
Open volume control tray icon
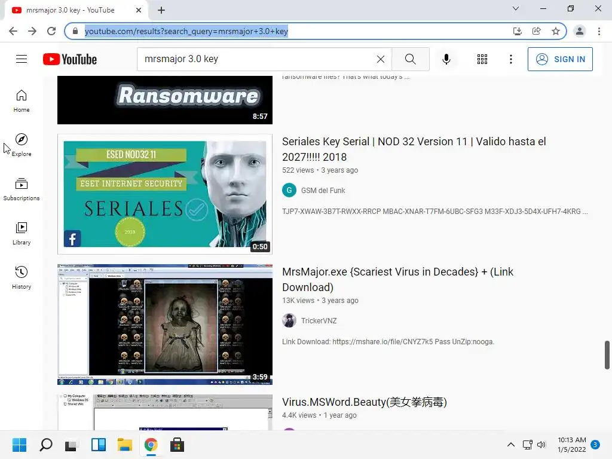[x=541, y=445]
